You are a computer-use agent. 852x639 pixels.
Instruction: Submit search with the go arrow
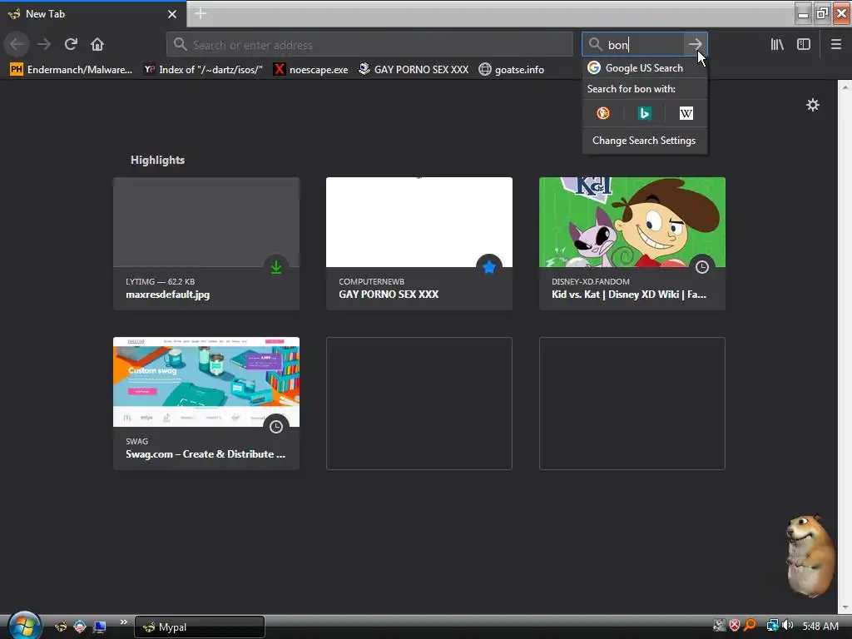(x=695, y=45)
